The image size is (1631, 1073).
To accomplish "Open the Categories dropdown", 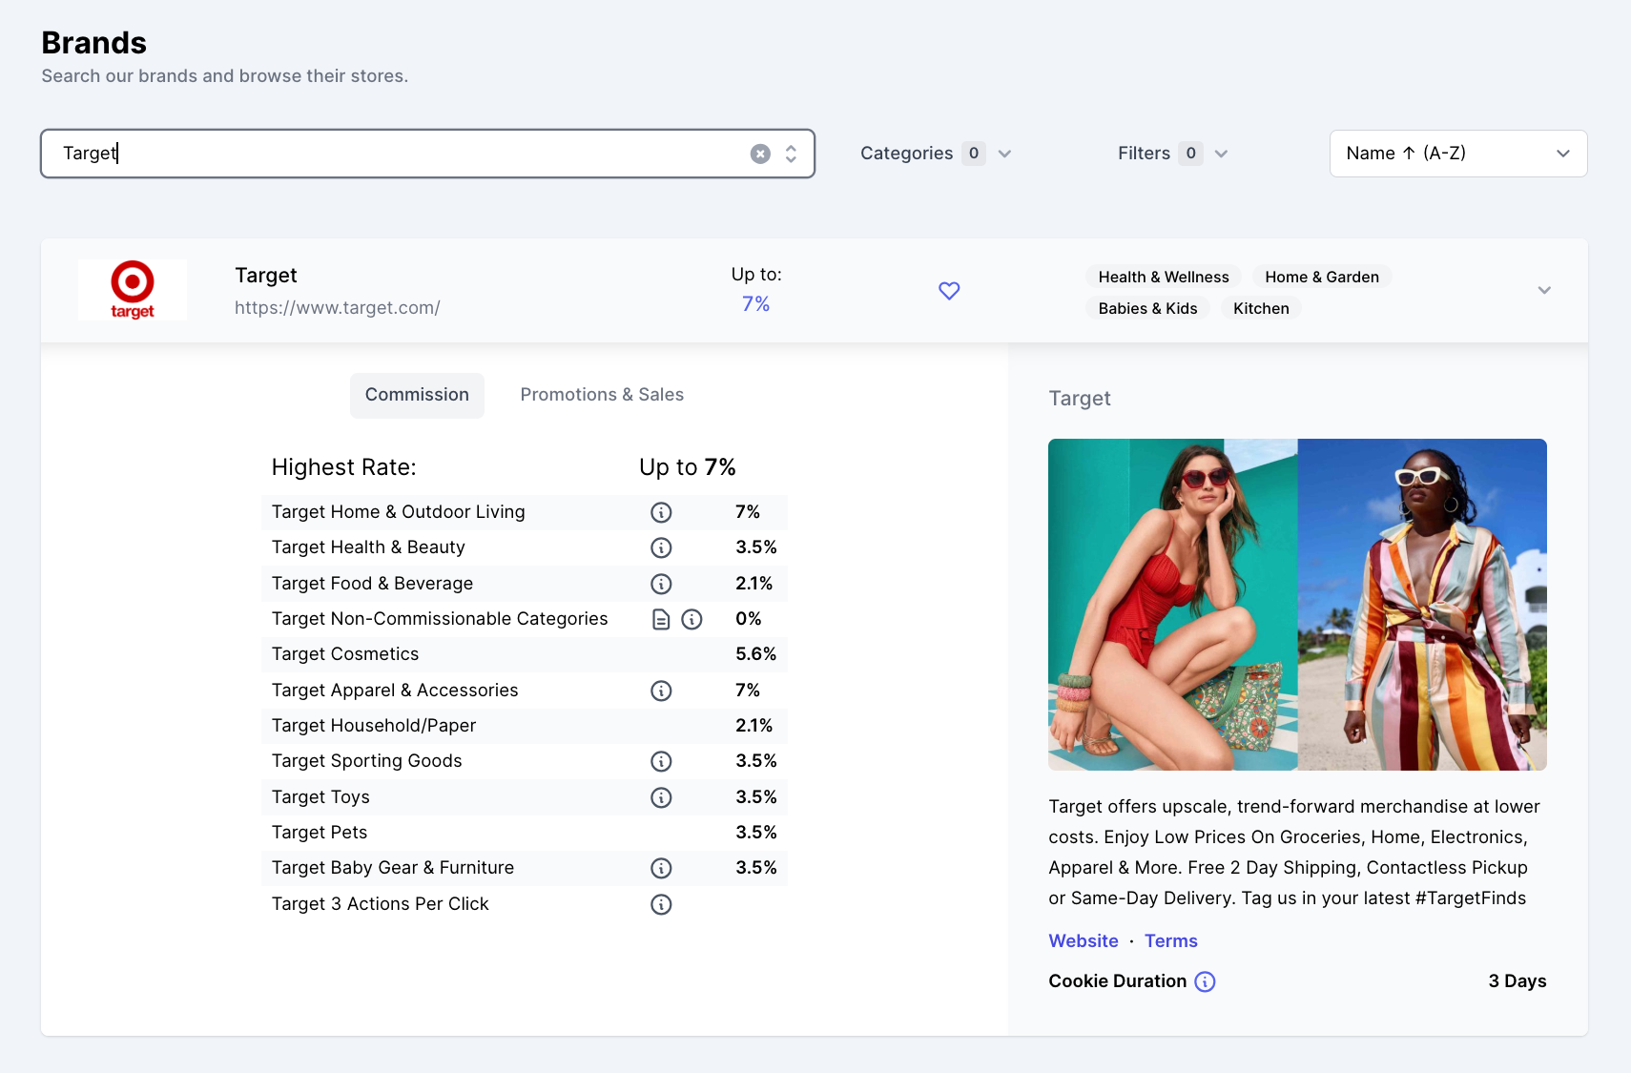I will coord(936,154).
